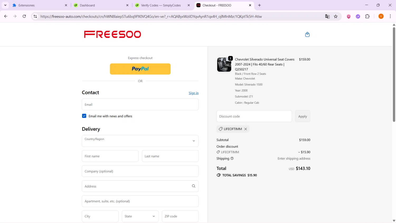Click the 'Submodel: LT1' text
The height and width of the screenshot is (223, 396).
244,96
